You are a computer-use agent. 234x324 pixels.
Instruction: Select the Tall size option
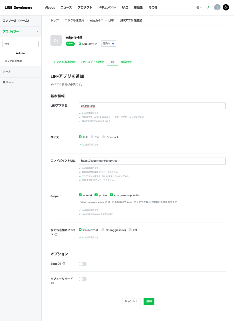point(92,137)
